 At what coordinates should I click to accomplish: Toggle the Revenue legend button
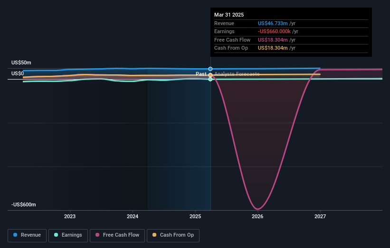(x=27, y=235)
